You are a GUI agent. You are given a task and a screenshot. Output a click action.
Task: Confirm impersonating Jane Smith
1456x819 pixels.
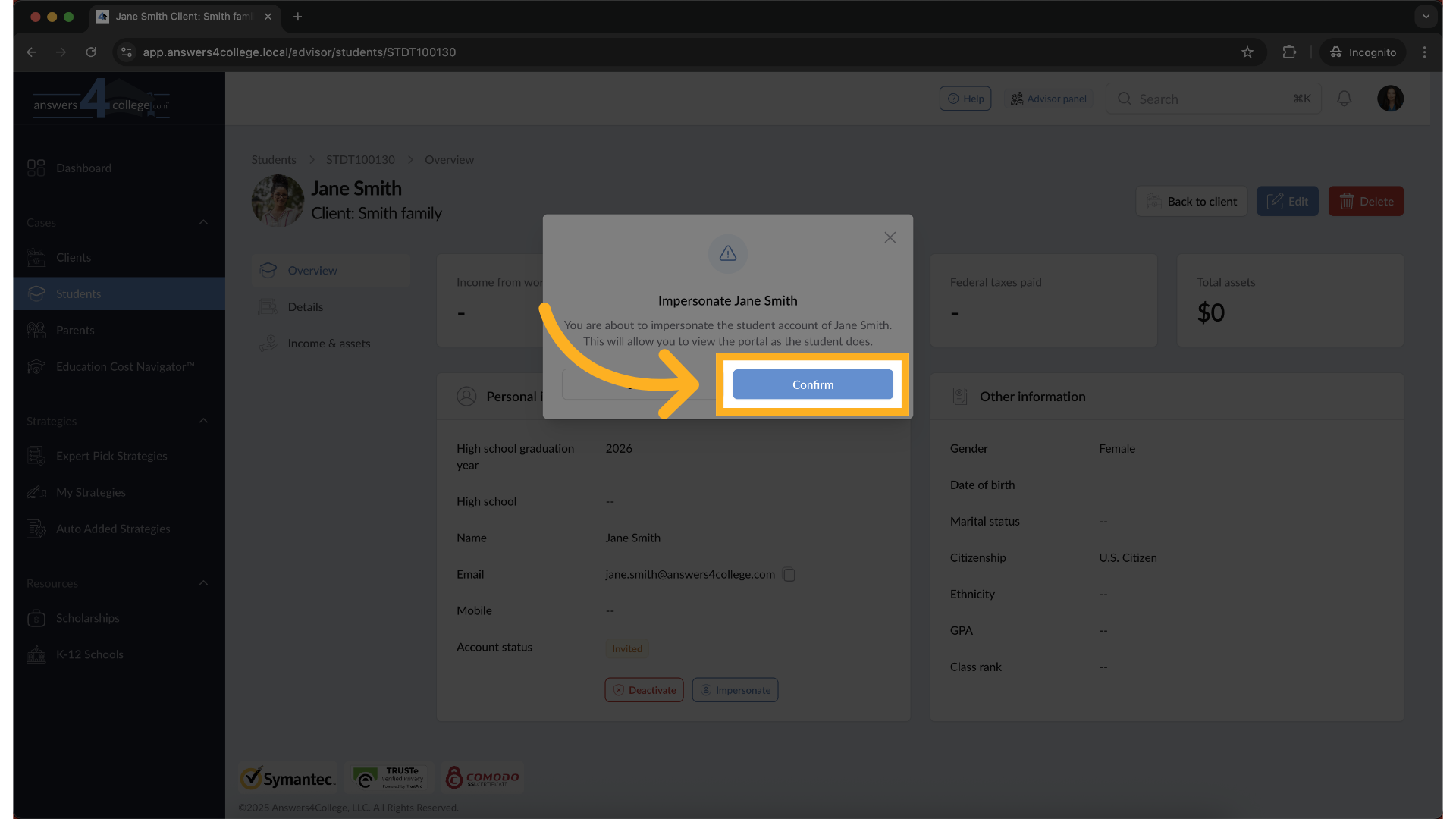click(x=812, y=384)
